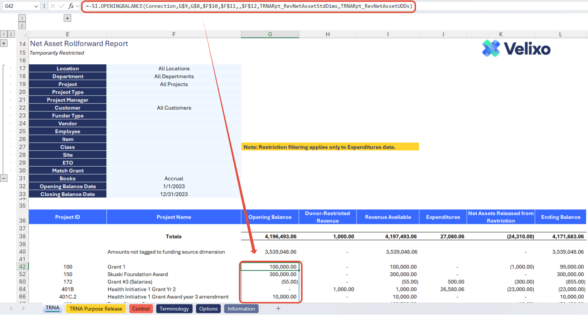Select the Grant 1 opening balance 100,000.00 cell
588x315 pixels.
click(270, 267)
